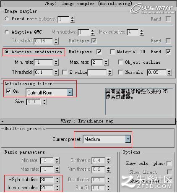177x193 pixels.
Task: Adjust the Z-value spinner arrows
Action: (110, 73)
